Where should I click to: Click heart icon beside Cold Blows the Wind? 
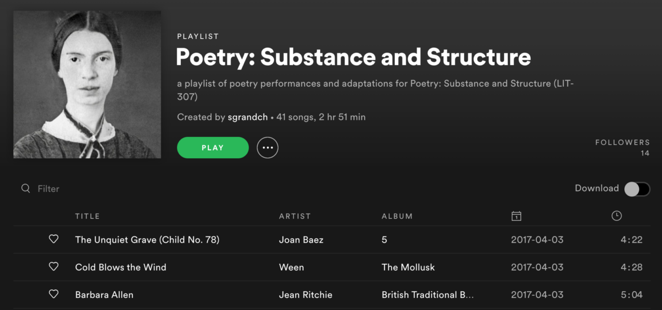[x=54, y=267]
